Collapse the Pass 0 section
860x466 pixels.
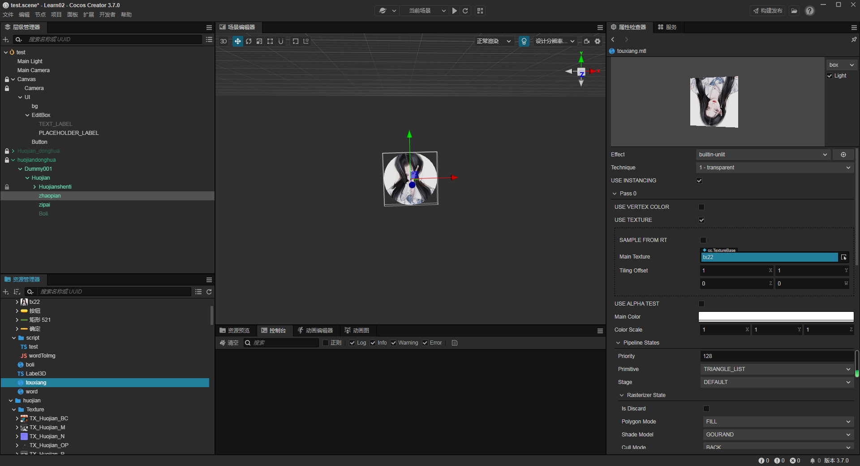tap(615, 194)
